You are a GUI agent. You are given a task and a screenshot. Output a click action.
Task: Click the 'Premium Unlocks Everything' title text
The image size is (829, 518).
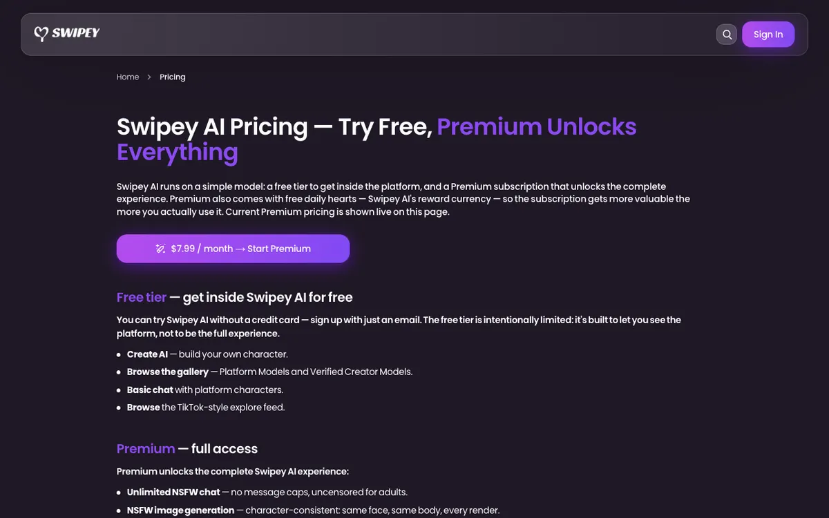377,139
